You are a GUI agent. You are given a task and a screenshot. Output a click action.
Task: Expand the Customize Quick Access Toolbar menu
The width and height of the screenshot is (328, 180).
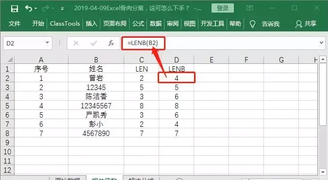coord(62,9)
